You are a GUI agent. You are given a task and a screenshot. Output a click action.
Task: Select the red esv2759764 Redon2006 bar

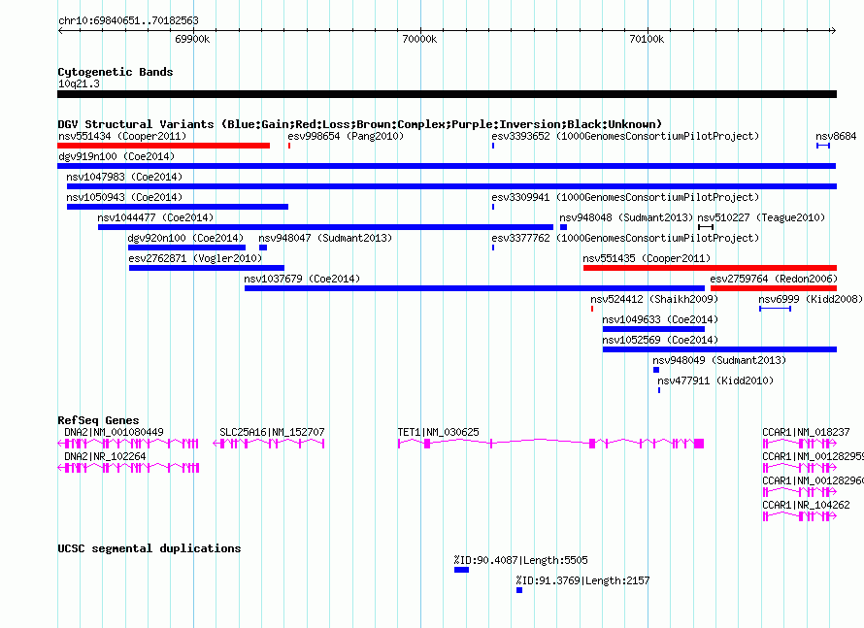[x=774, y=288]
